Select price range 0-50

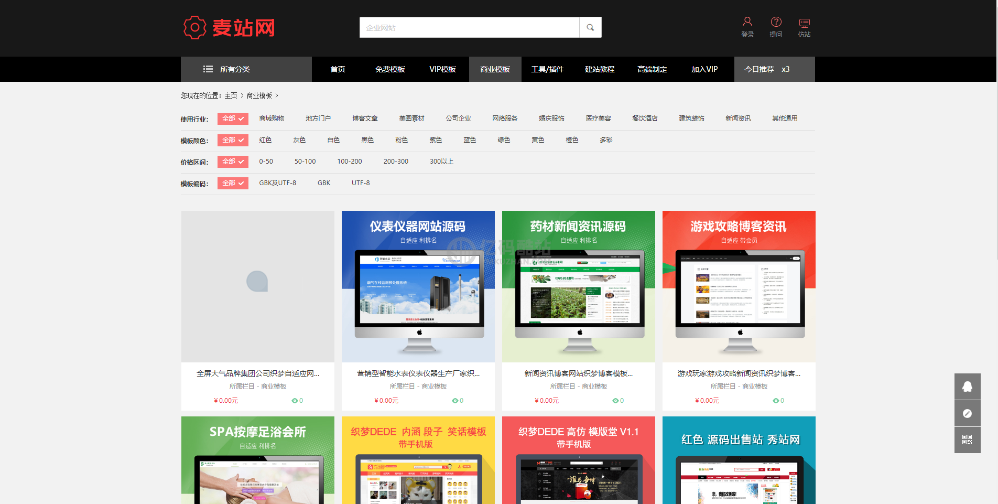click(266, 162)
